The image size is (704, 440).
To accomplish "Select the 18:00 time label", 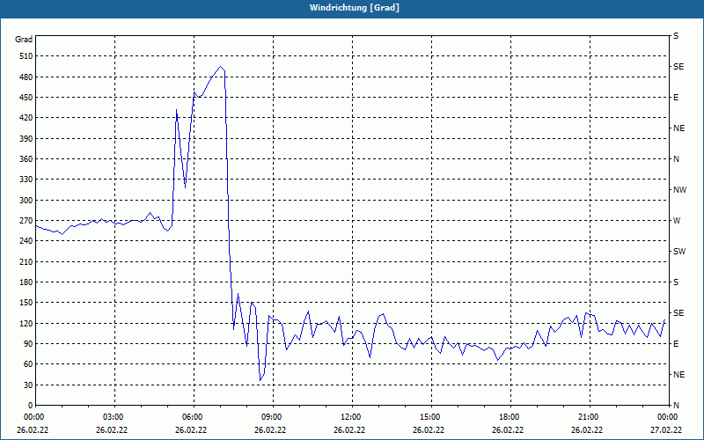I will pyautogui.click(x=510, y=417).
